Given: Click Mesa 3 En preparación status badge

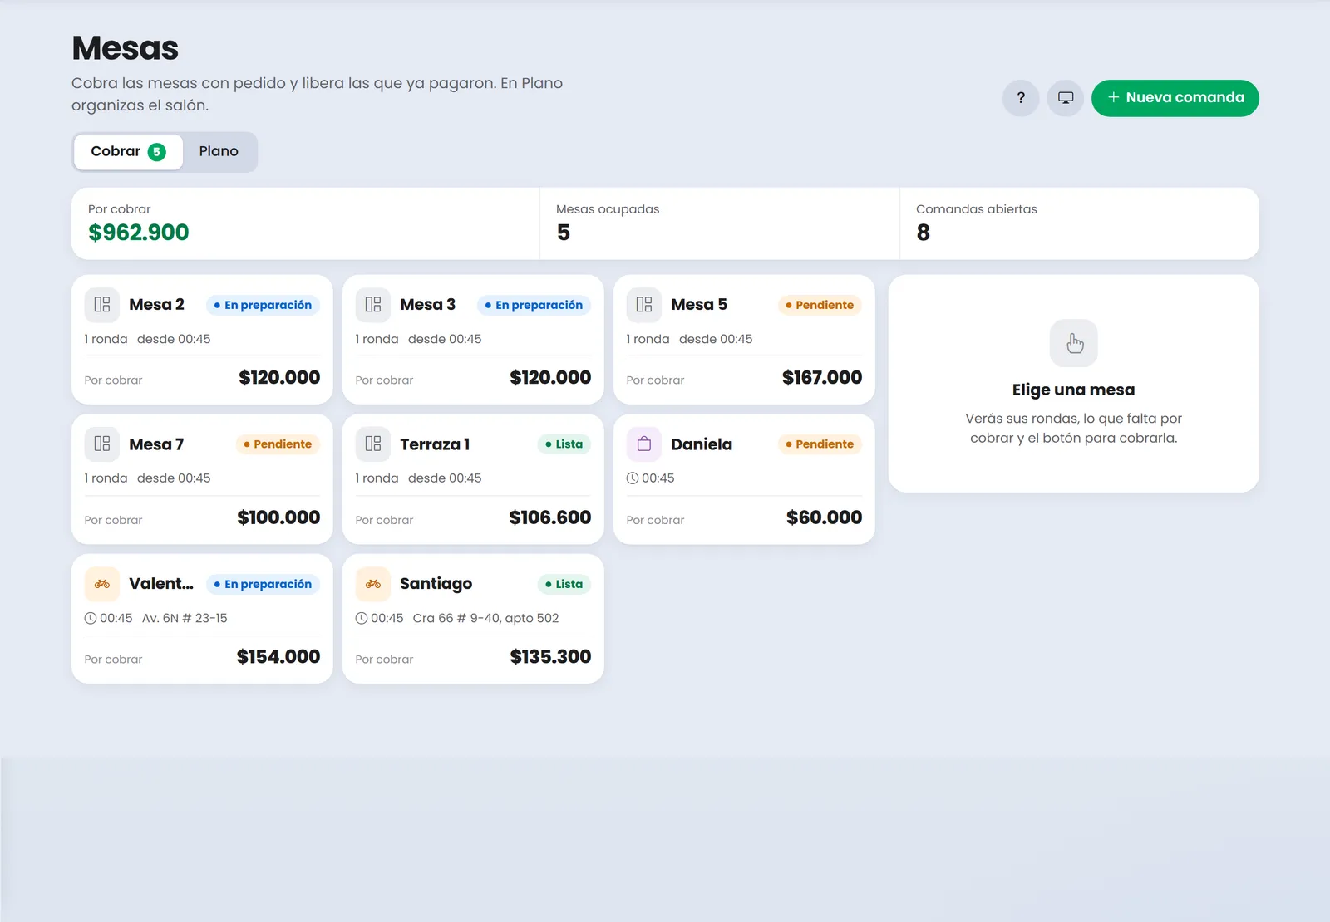Looking at the screenshot, I should pyautogui.click(x=534, y=305).
